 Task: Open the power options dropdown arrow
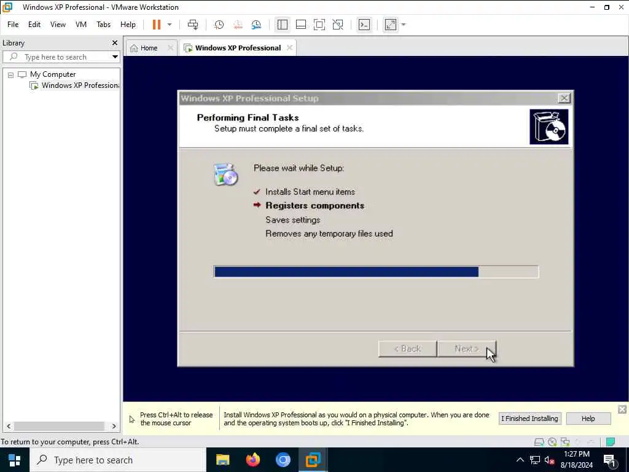[170, 25]
